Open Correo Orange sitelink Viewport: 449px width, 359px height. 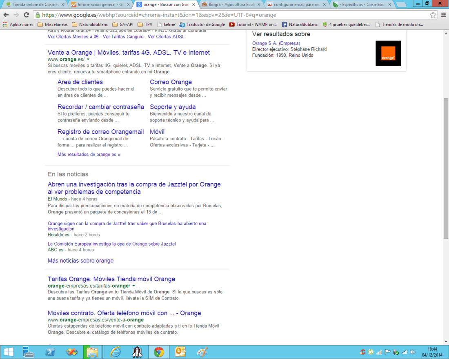(x=171, y=82)
